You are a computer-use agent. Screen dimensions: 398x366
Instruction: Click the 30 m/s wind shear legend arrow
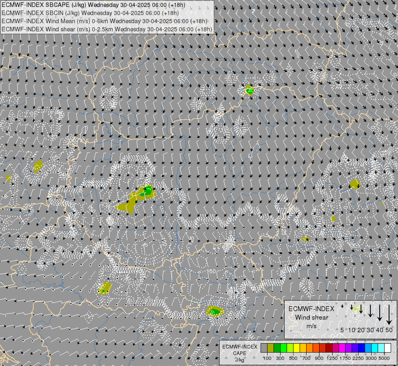click(370, 311)
